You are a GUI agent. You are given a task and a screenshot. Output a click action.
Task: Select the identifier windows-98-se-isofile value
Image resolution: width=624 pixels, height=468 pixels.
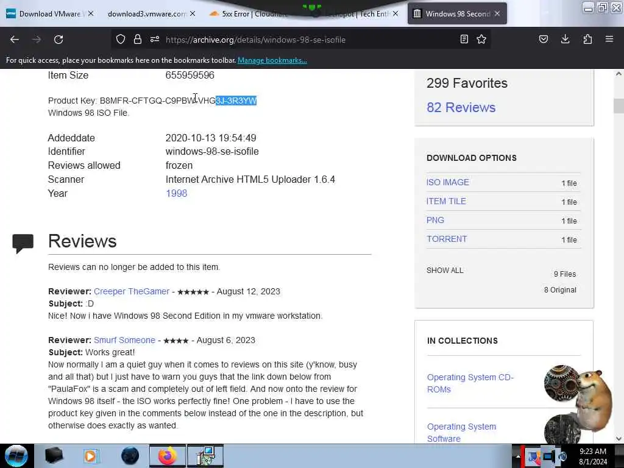point(212,152)
